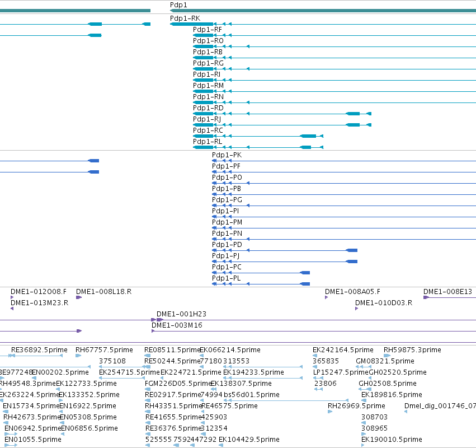
Task: Select feature 375108
Action: (x=112, y=361)
